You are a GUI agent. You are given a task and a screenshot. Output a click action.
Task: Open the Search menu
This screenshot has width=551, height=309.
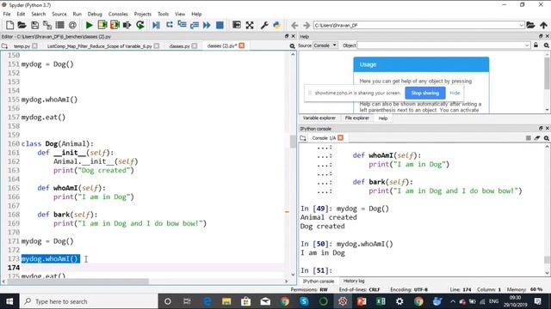(38, 14)
